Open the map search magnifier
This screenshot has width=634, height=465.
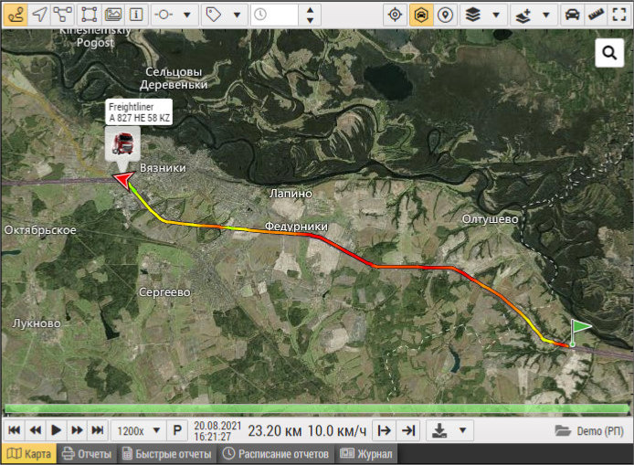pyautogui.click(x=609, y=53)
